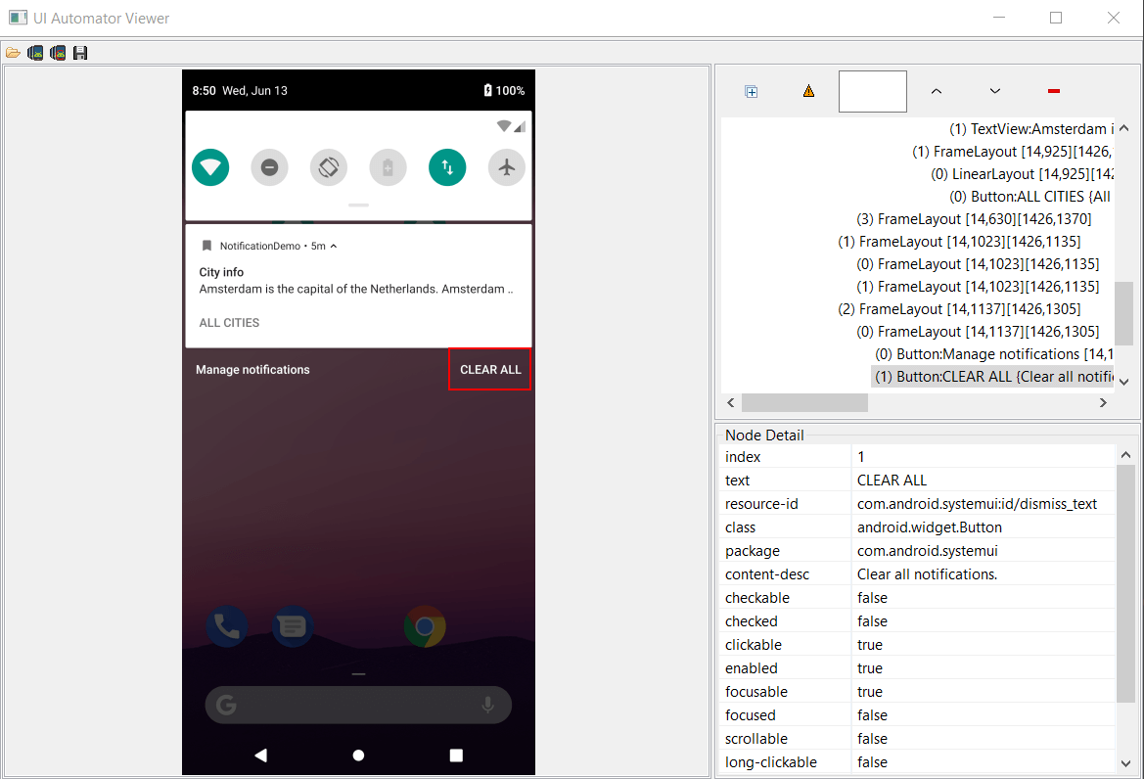Click the Android recents square button
1144x779 pixels.
point(456,755)
